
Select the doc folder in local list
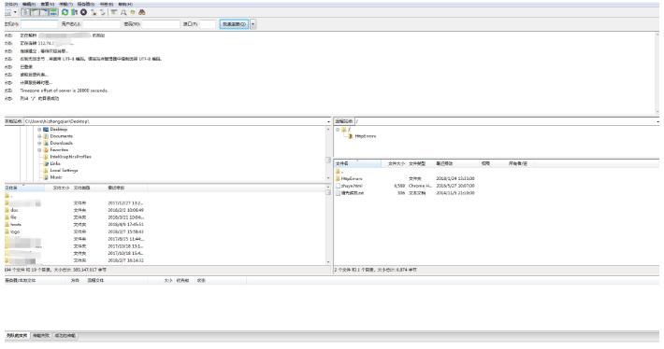tap(14, 210)
